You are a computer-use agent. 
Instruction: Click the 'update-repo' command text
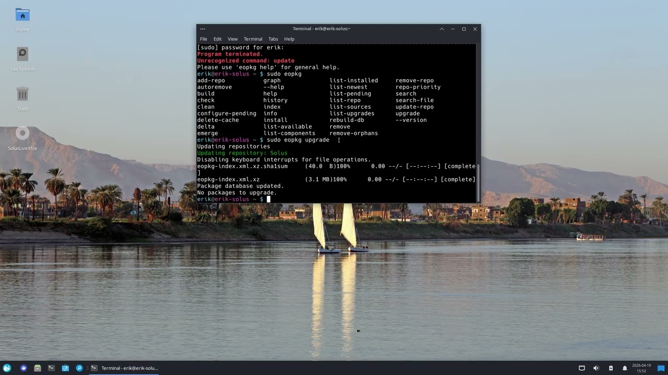click(x=414, y=107)
